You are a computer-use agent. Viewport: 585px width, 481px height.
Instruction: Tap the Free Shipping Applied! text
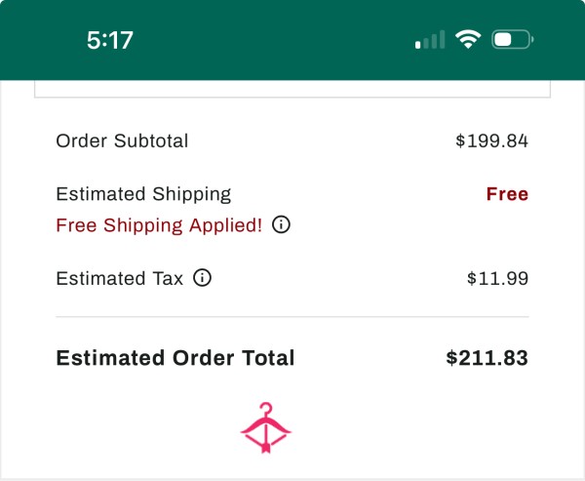tap(159, 225)
